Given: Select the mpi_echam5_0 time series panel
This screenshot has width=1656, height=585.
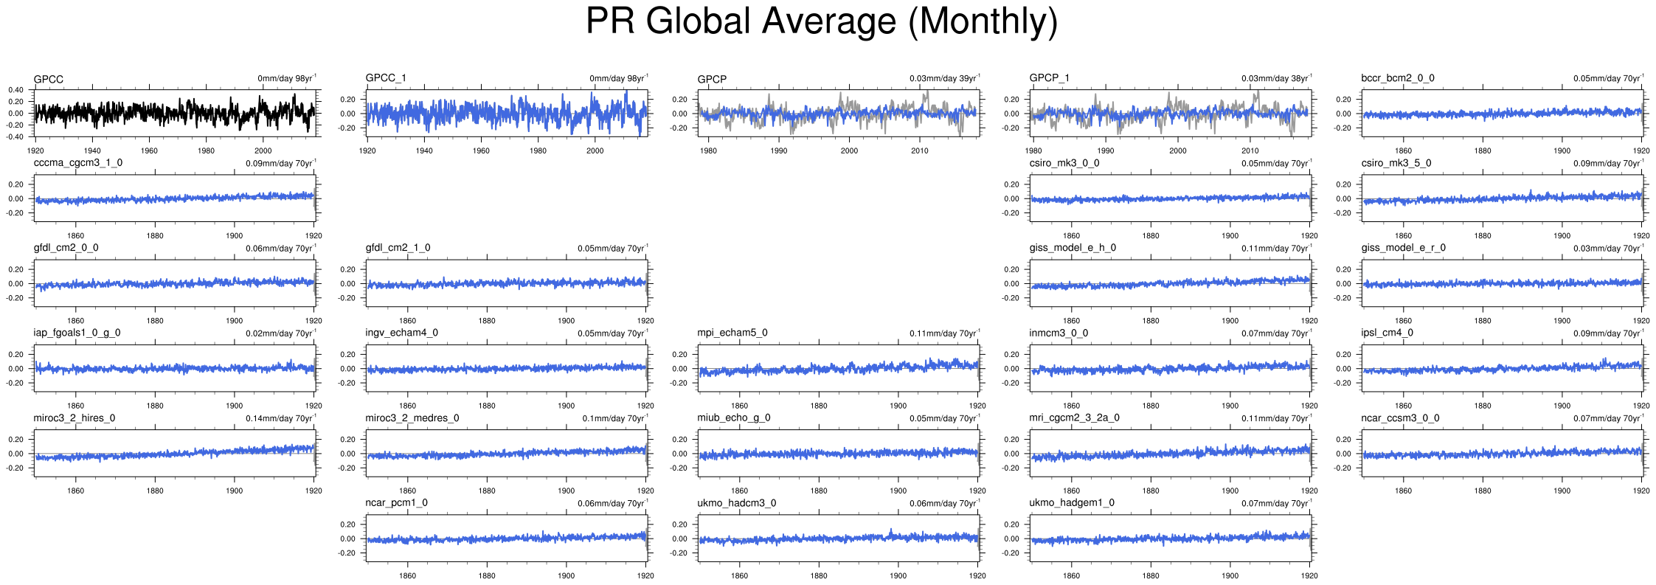Looking at the screenshot, I should tap(839, 368).
